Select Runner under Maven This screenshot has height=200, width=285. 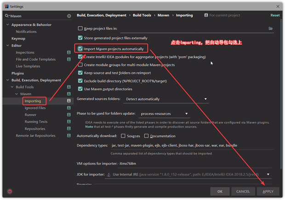[30, 115]
